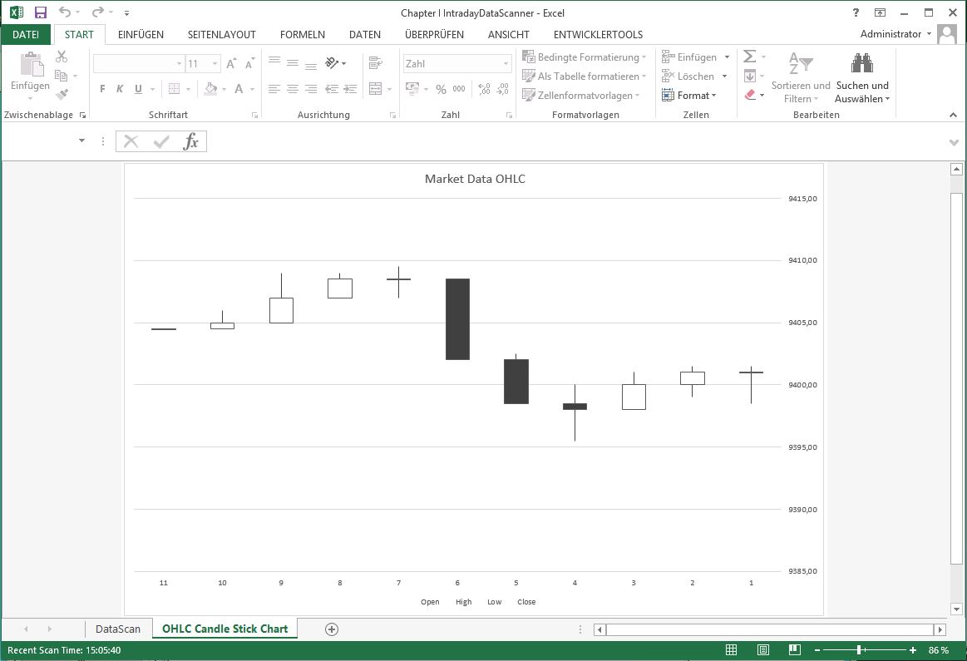967x661 pixels.
Task: Open the FORMELN ribbon tab
Action: 302,35
